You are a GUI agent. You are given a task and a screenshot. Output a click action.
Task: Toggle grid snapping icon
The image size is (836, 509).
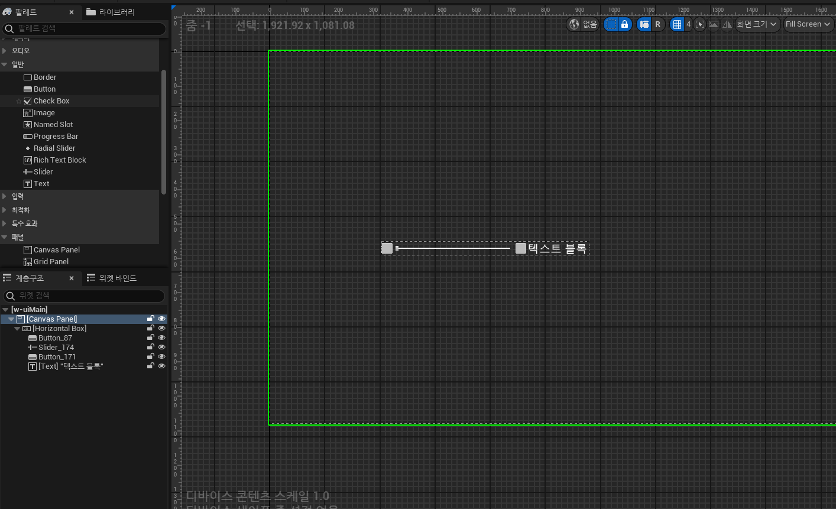click(678, 24)
